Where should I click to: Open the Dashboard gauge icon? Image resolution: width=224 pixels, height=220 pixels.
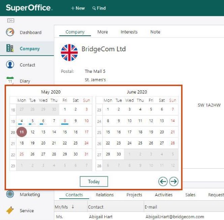click(10, 32)
